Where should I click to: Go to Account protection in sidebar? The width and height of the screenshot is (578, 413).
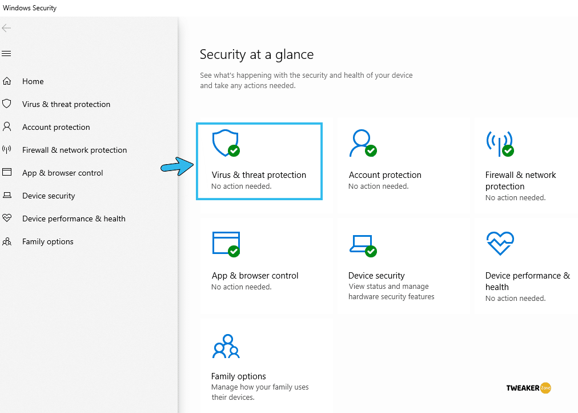(x=56, y=127)
